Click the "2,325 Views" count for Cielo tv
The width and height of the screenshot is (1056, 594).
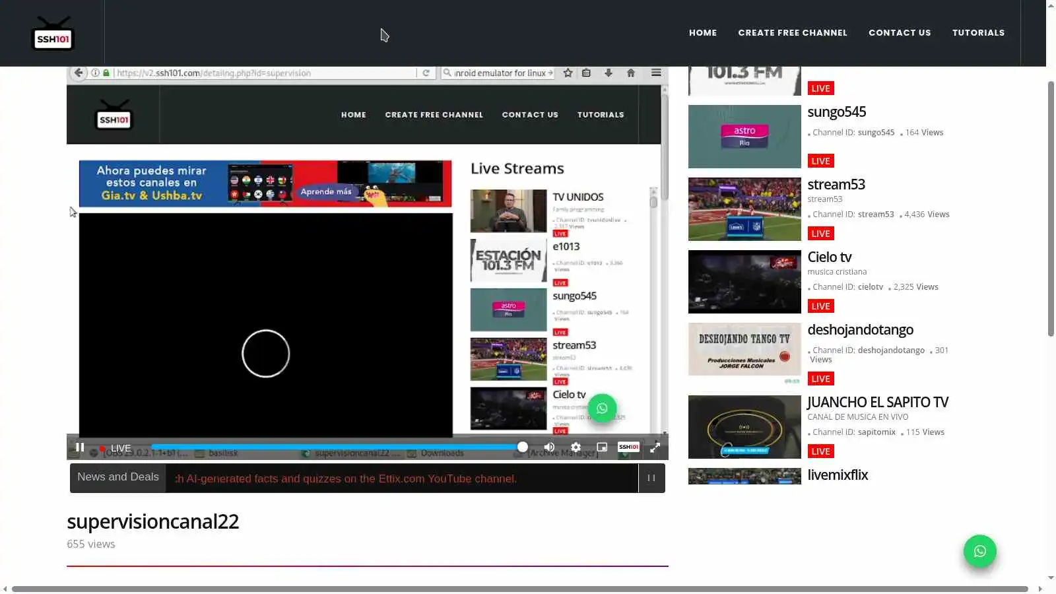915,287
